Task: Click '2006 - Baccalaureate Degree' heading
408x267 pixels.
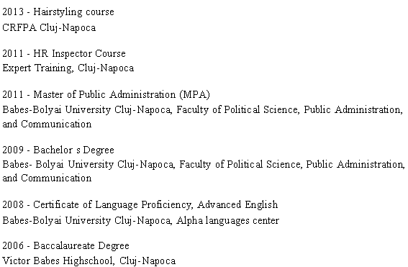Action: point(65,245)
